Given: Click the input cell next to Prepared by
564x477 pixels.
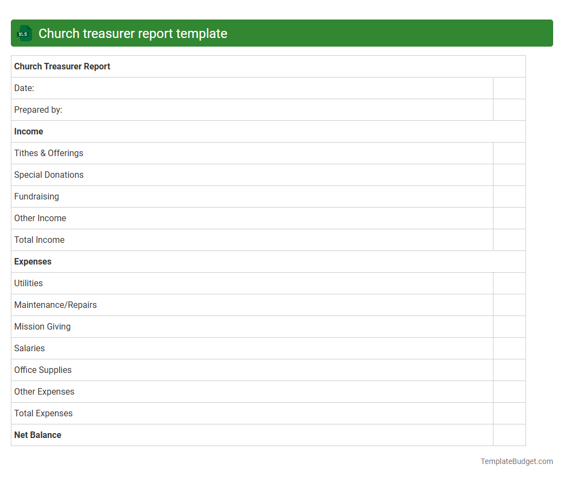Looking at the screenshot, I should 509,109.
